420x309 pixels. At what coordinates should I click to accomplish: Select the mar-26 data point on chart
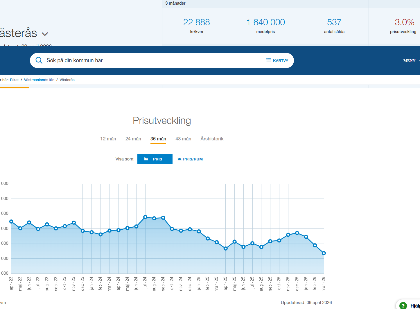pos(324,253)
